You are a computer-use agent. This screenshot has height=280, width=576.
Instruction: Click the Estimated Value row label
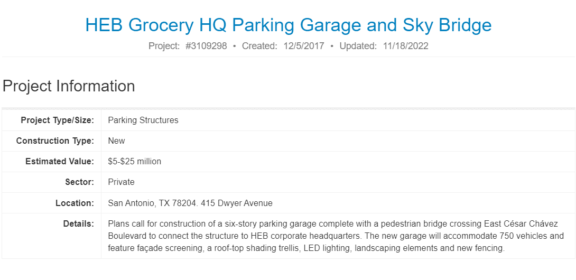(x=59, y=162)
